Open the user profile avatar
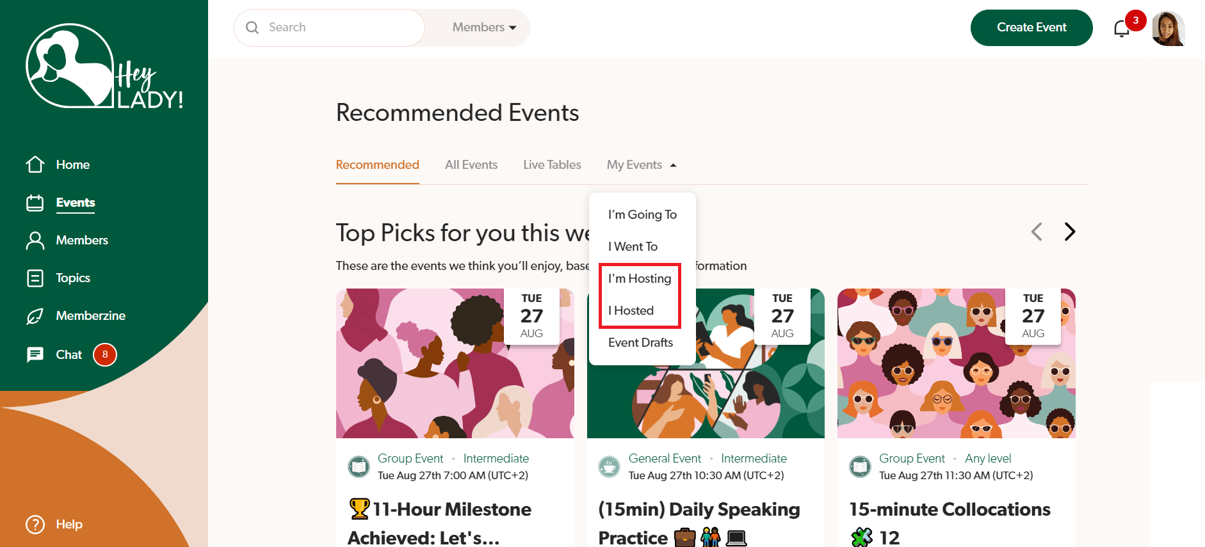 (x=1168, y=29)
